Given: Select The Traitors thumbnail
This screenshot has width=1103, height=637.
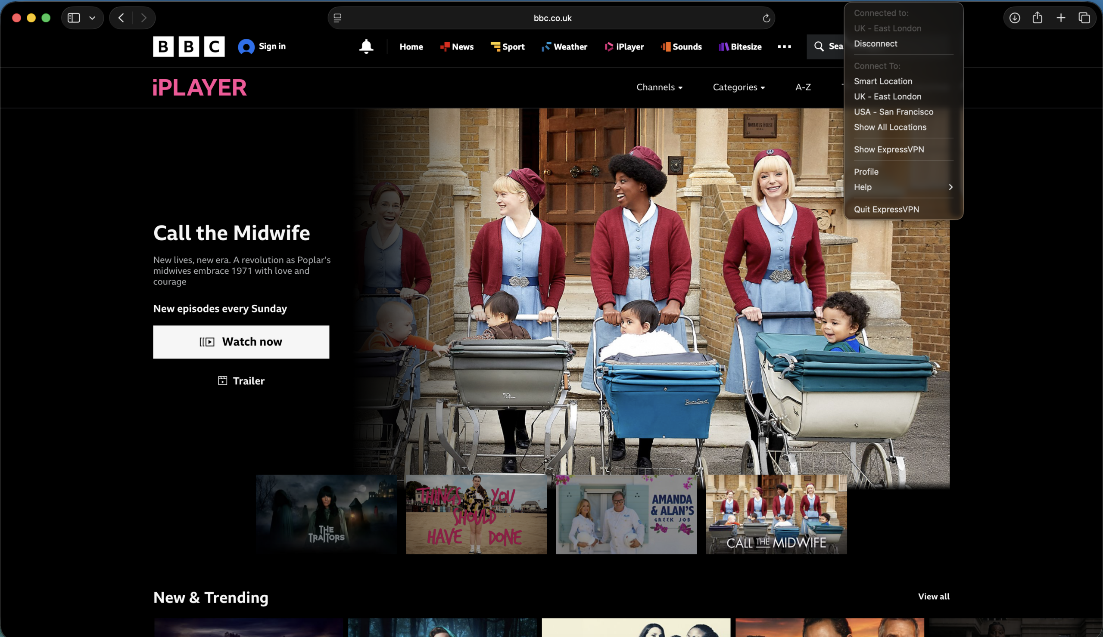Looking at the screenshot, I should (x=327, y=514).
